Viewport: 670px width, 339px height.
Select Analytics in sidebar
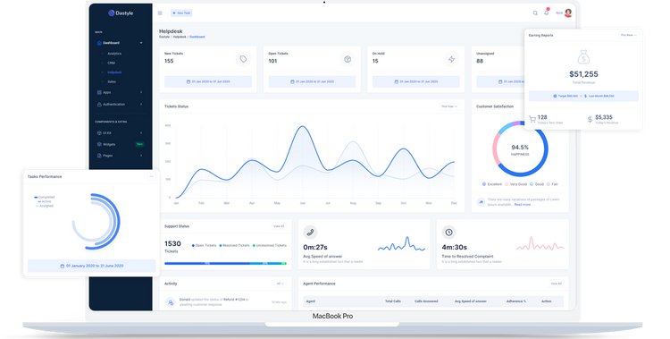click(114, 54)
